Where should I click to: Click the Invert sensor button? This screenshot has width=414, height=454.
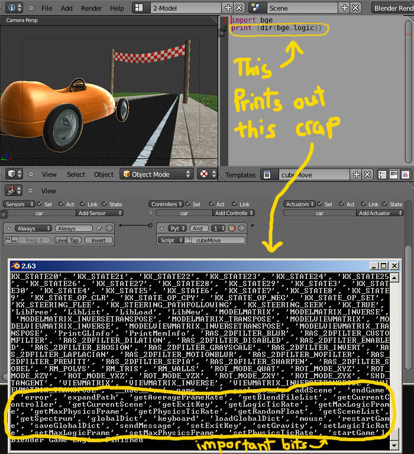point(99,241)
